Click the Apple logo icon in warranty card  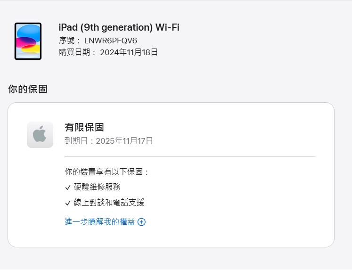40,134
